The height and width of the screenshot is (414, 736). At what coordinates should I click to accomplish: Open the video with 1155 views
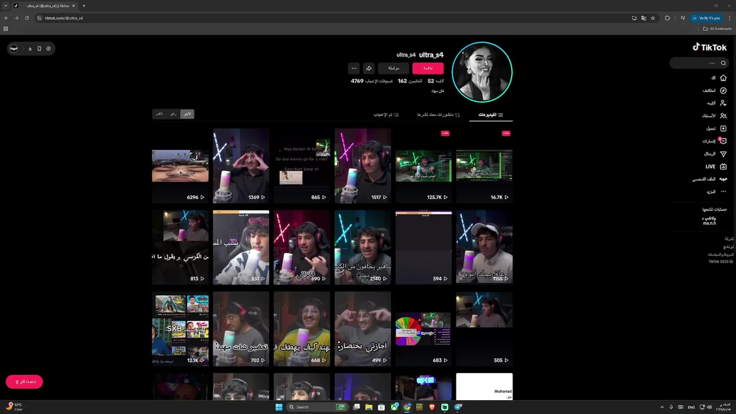tap(484, 247)
